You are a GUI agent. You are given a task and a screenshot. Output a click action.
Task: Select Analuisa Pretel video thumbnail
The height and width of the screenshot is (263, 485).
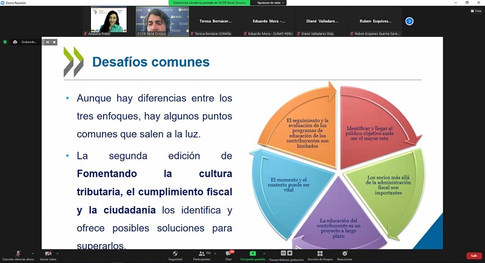(x=109, y=19)
